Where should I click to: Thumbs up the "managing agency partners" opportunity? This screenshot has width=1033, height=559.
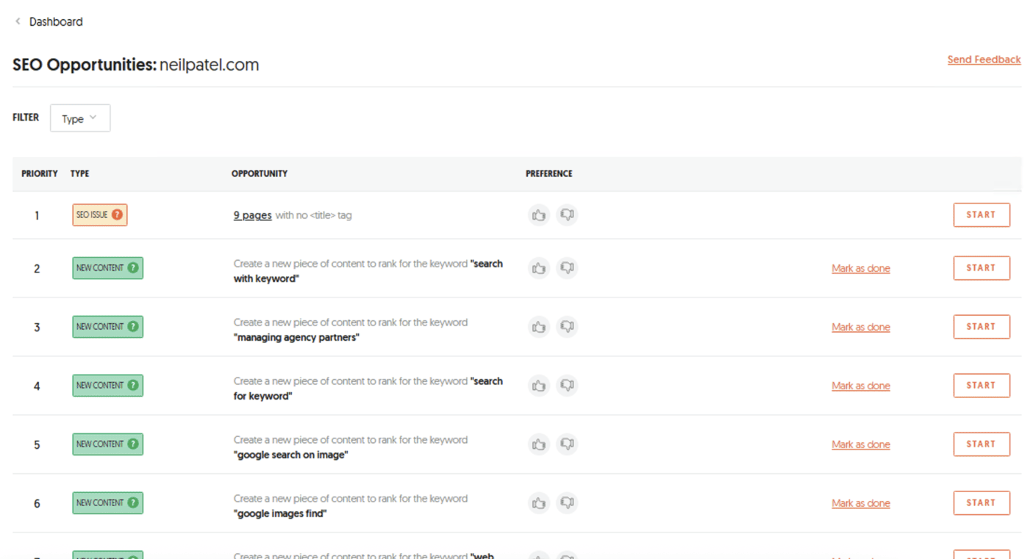pyautogui.click(x=539, y=326)
